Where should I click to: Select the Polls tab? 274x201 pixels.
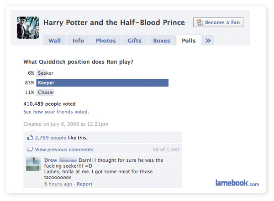[188, 41]
